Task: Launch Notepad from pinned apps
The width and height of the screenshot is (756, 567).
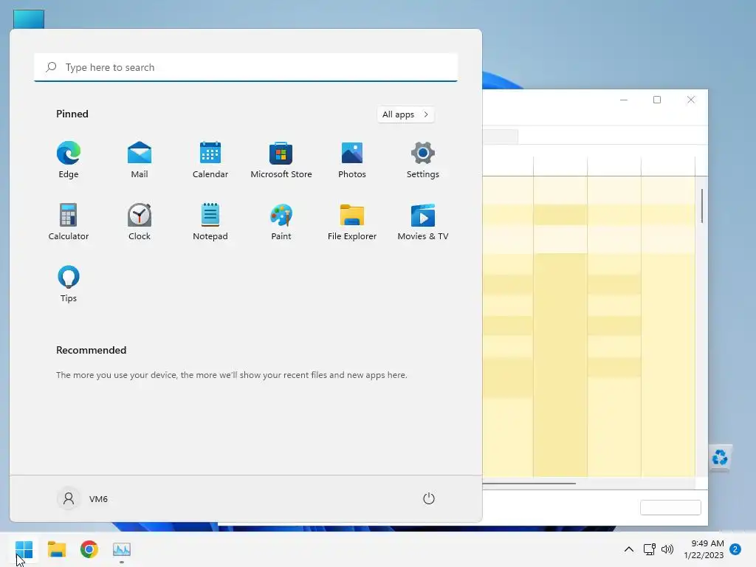Action: [210, 221]
